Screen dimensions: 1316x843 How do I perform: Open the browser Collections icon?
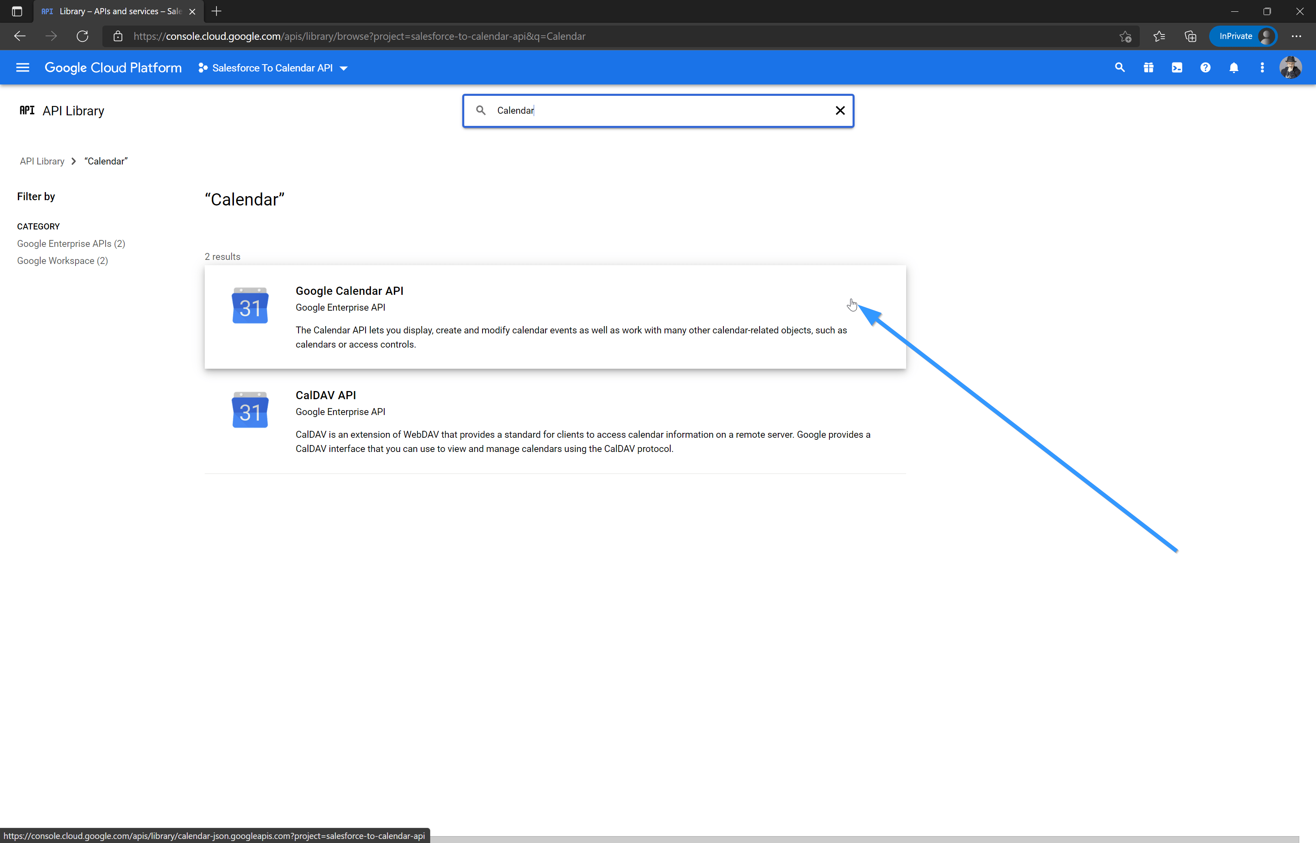(x=1190, y=36)
